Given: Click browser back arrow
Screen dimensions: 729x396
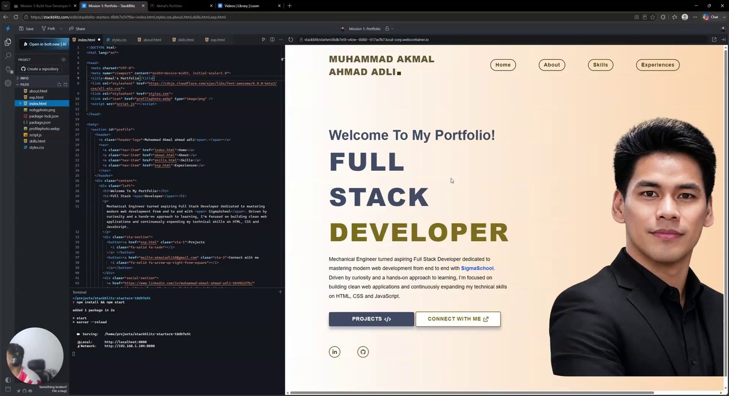Looking at the screenshot, I should (x=6, y=17).
